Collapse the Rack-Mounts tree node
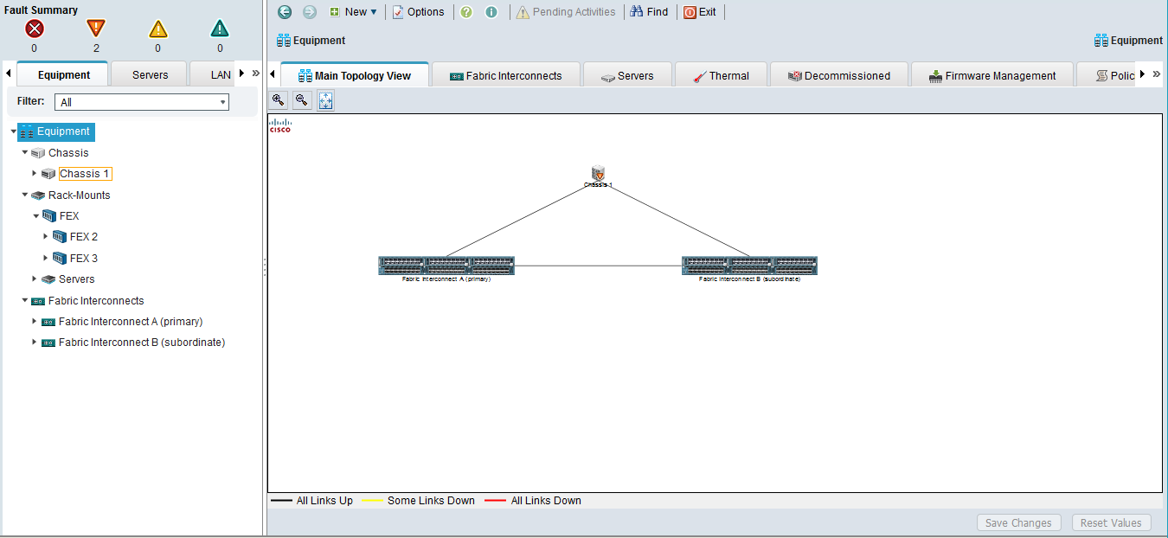This screenshot has width=1168, height=538. [x=24, y=195]
